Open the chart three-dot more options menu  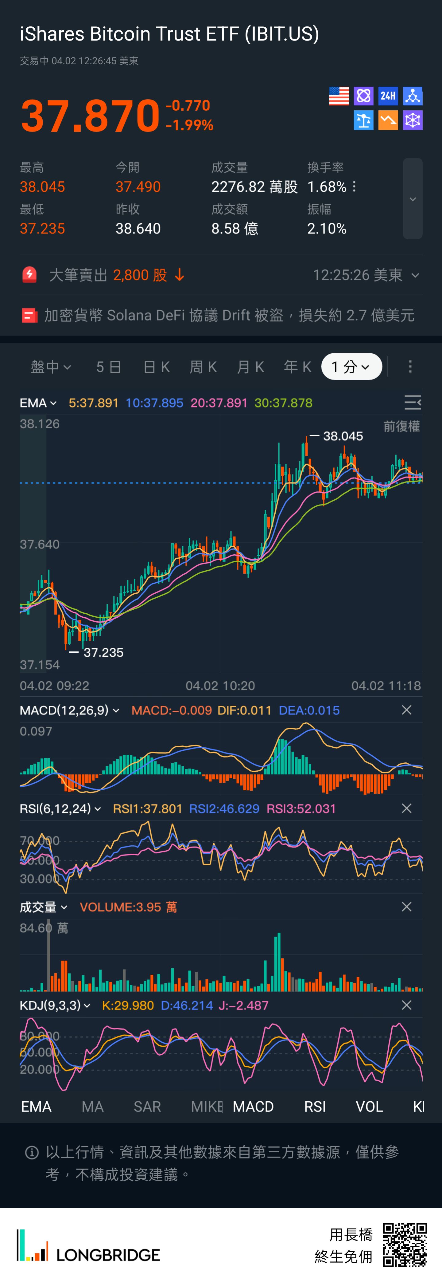click(x=410, y=367)
